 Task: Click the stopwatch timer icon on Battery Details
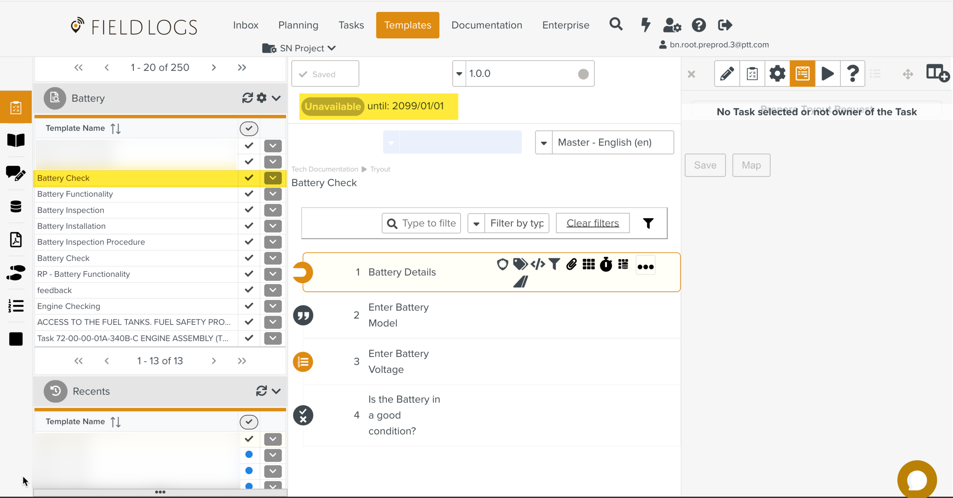point(606,264)
